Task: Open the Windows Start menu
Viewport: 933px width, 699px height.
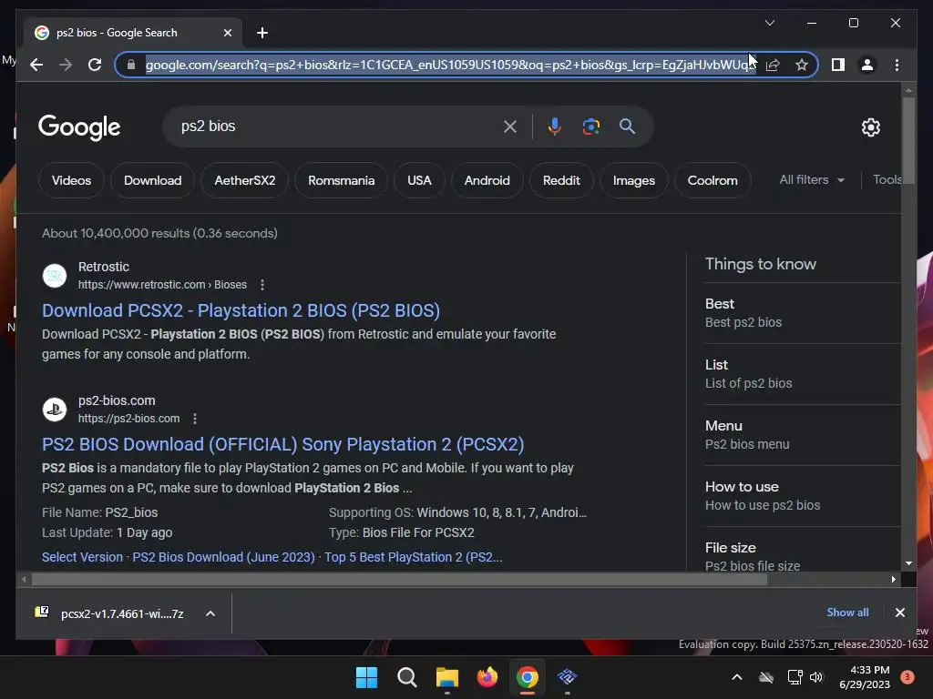Action: (x=366, y=677)
